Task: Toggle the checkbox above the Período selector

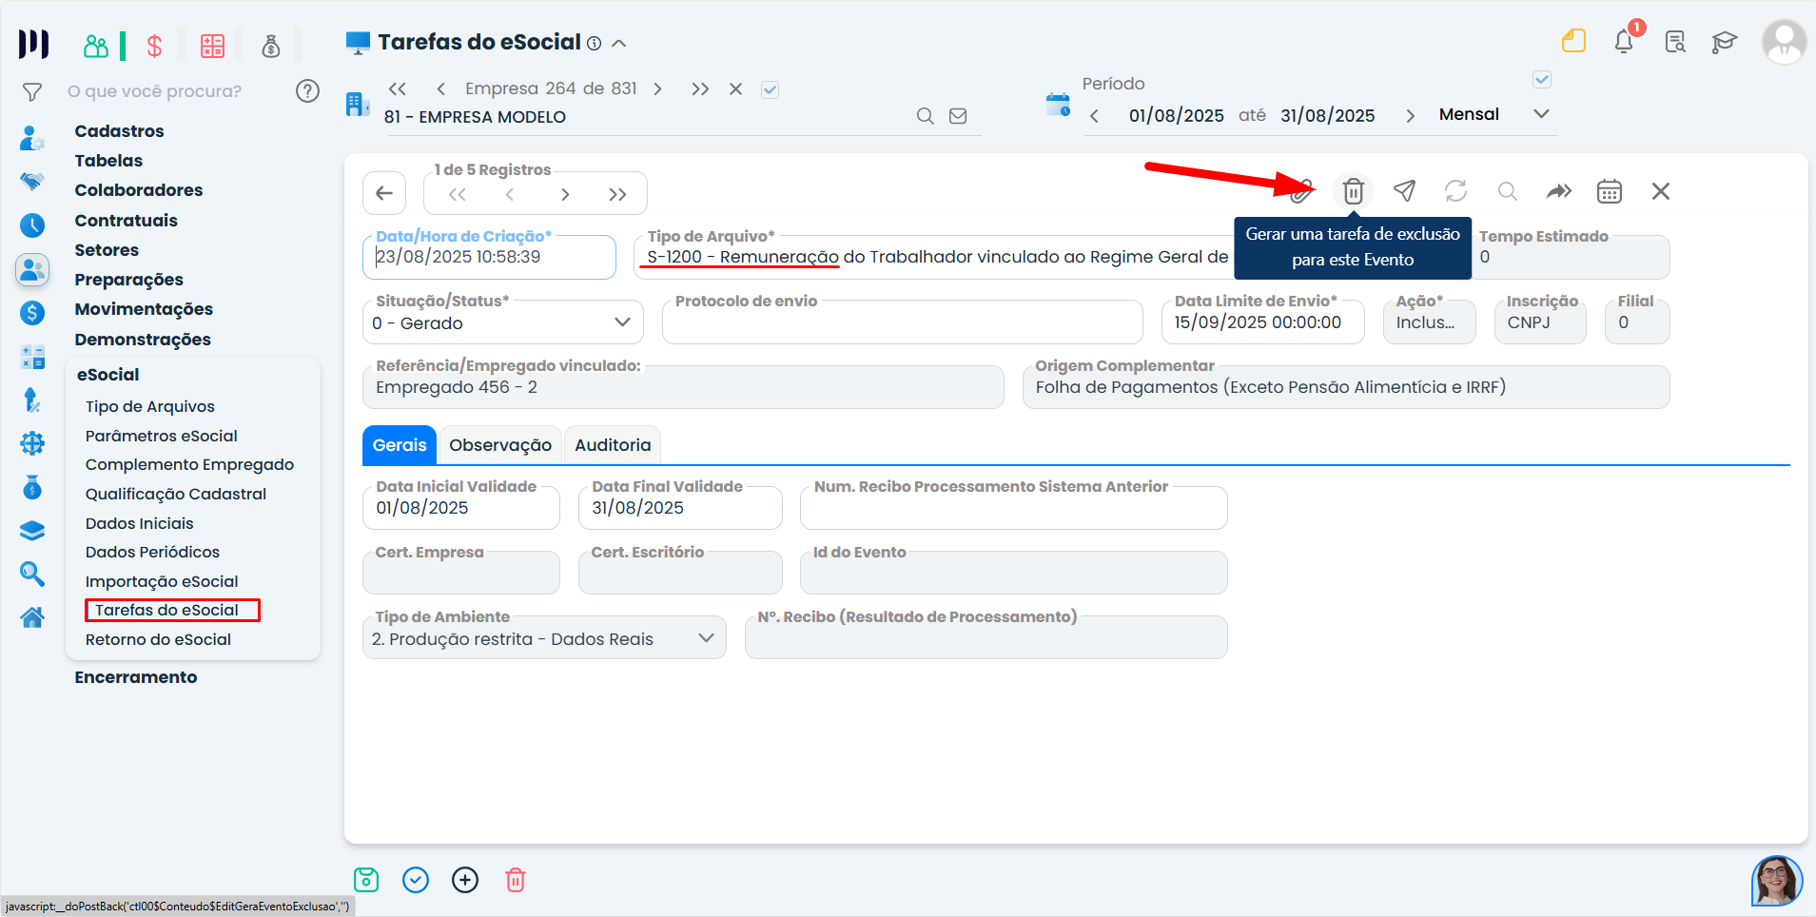Action: [x=1542, y=80]
